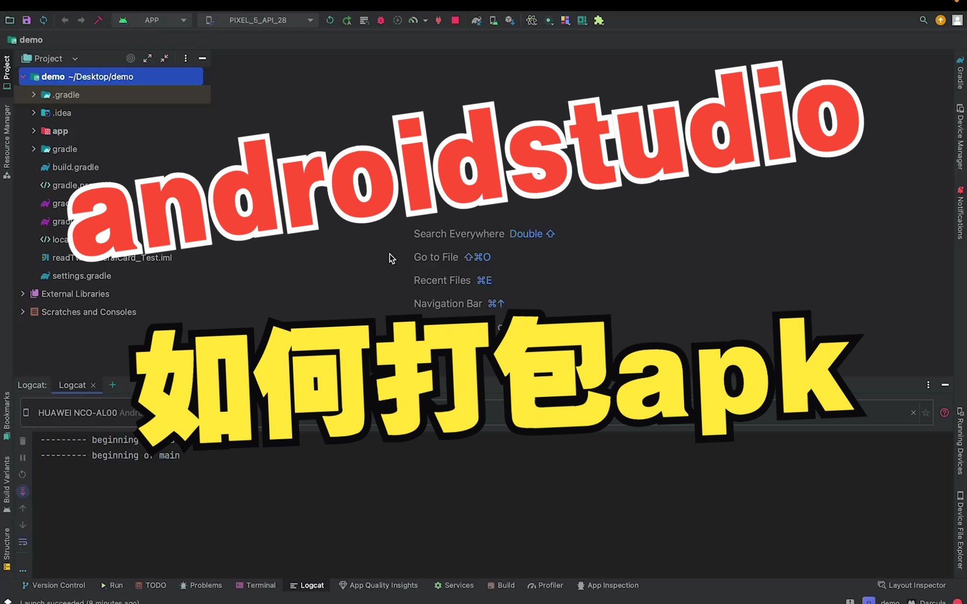
Task: Close the Logcat tab
Action: click(93, 385)
